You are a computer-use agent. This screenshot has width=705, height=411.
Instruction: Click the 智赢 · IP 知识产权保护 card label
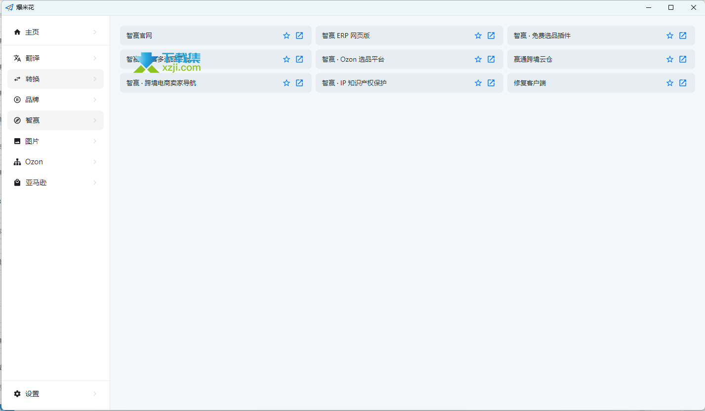click(354, 83)
